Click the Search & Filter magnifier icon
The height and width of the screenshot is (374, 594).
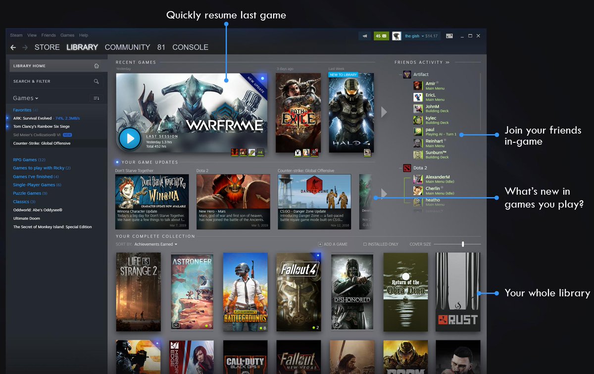tap(97, 81)
